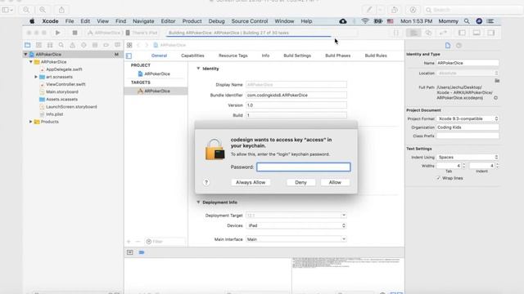
Task: Open the Issue navigator warning icon
Action: tap(72, 45)
